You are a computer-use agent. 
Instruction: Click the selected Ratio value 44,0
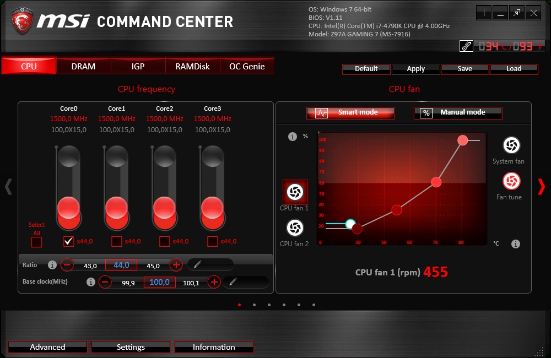tap(121, 265)
